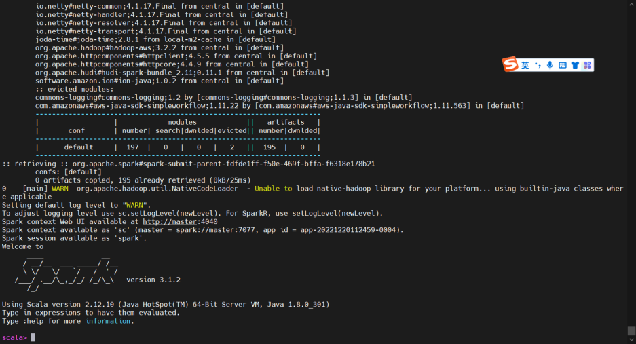The height and width of the screenshot is (344, 636).
Task: Click the scrollbar up arrow
Action: pos(631,3)
